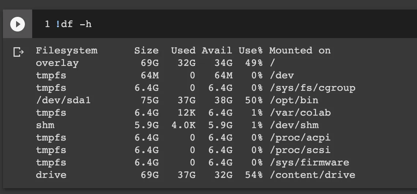This screenshot has height=194, width=417.
Task: Click the Size column header text
Action: [x=146, y=51]
